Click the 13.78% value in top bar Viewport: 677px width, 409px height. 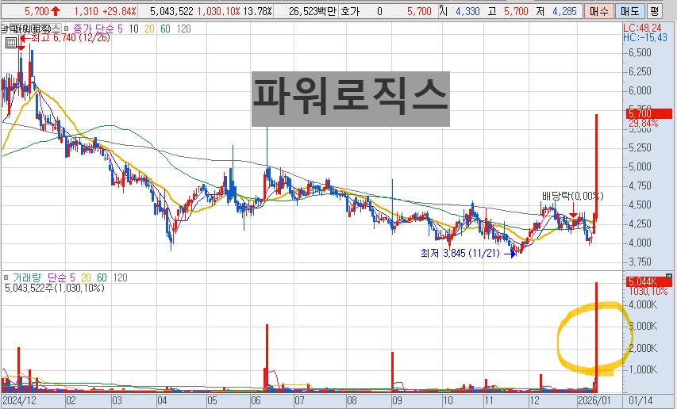[258, 11]
